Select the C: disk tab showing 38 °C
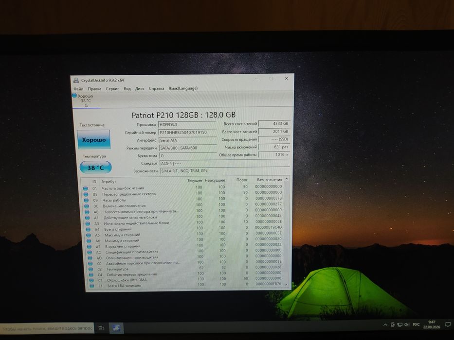The width and height of the screenshot is (454, 340). pos(86,101)
